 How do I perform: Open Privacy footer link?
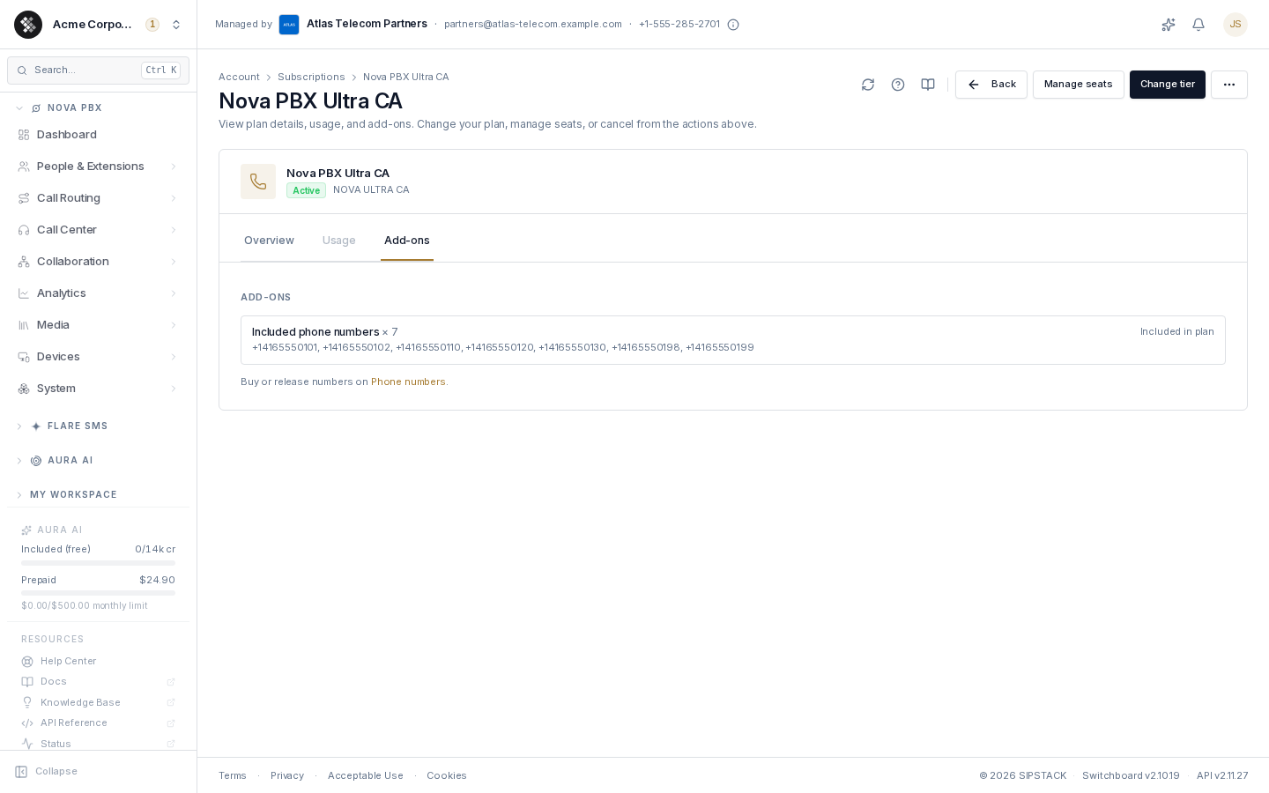(287, 776)
